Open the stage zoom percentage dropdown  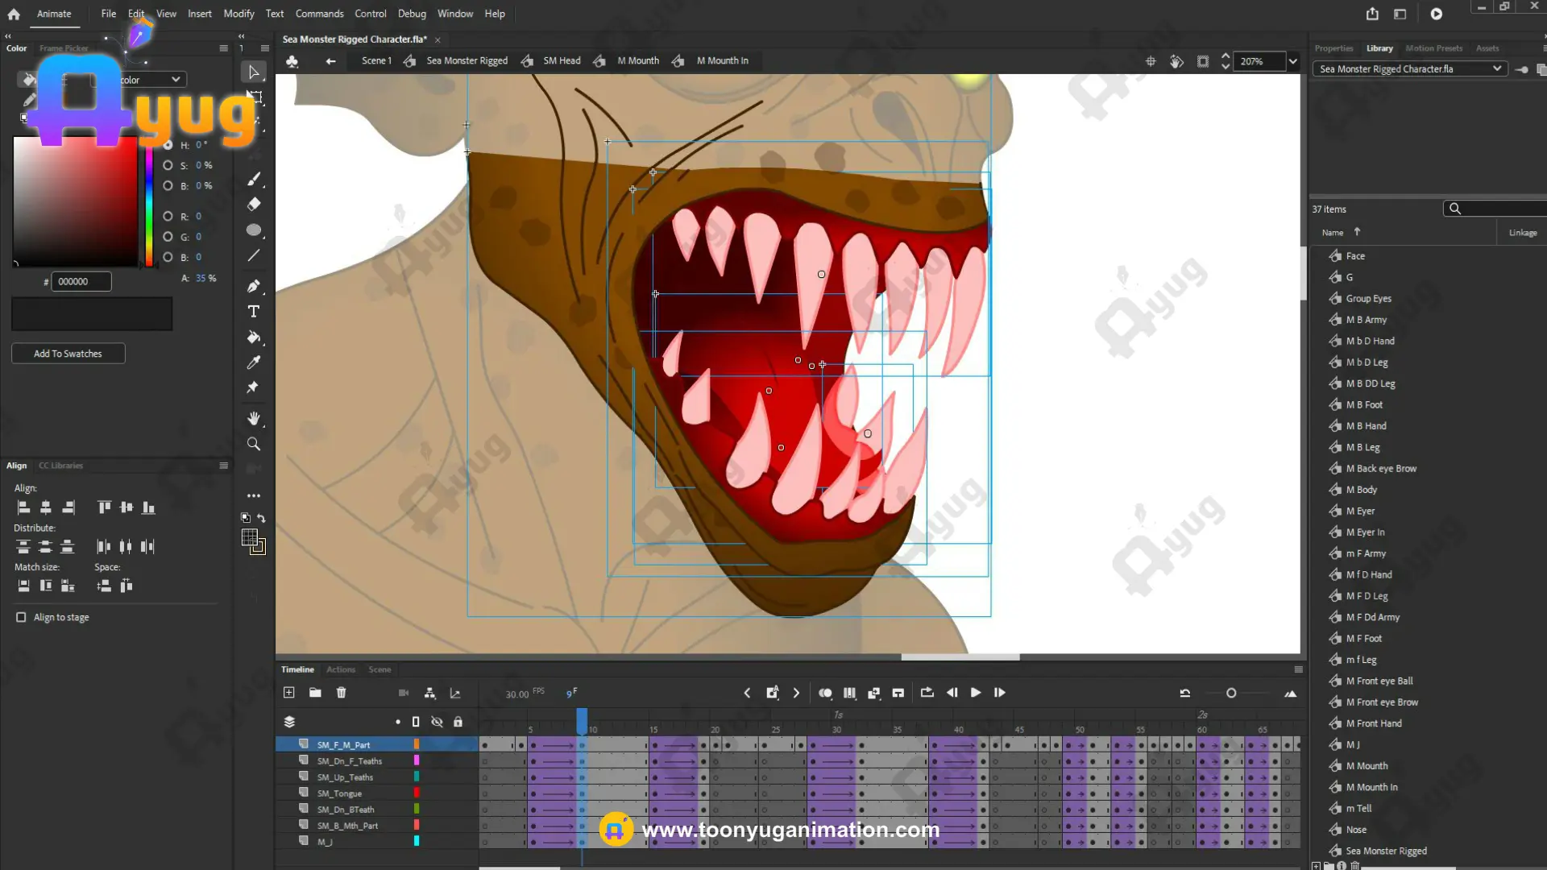(1292, 61)
